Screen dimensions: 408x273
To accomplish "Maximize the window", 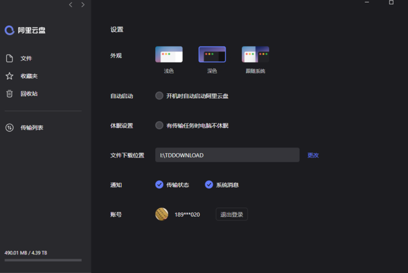I will click(391, 2).
